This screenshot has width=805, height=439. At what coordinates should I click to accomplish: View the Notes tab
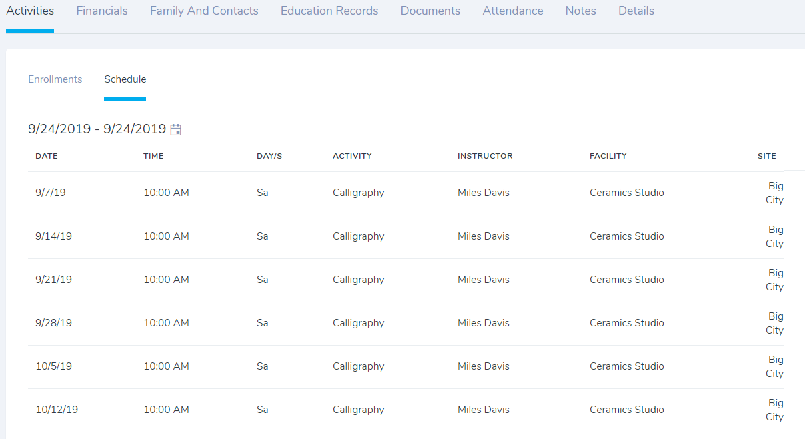pos(580,11)
